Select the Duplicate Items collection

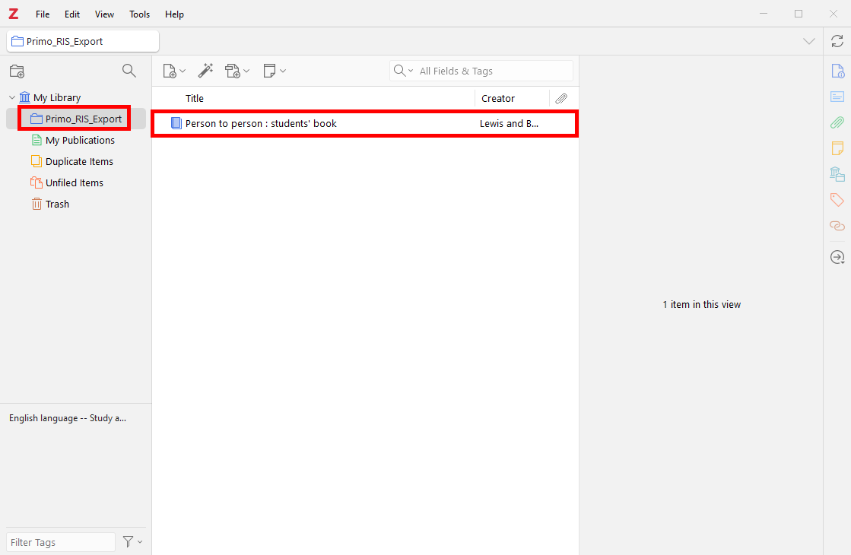[79, 162]
